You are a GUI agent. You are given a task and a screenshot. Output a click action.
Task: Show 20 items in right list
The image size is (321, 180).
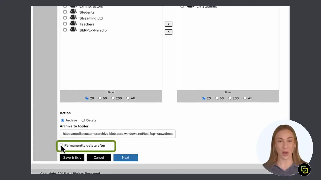point(204,98)
